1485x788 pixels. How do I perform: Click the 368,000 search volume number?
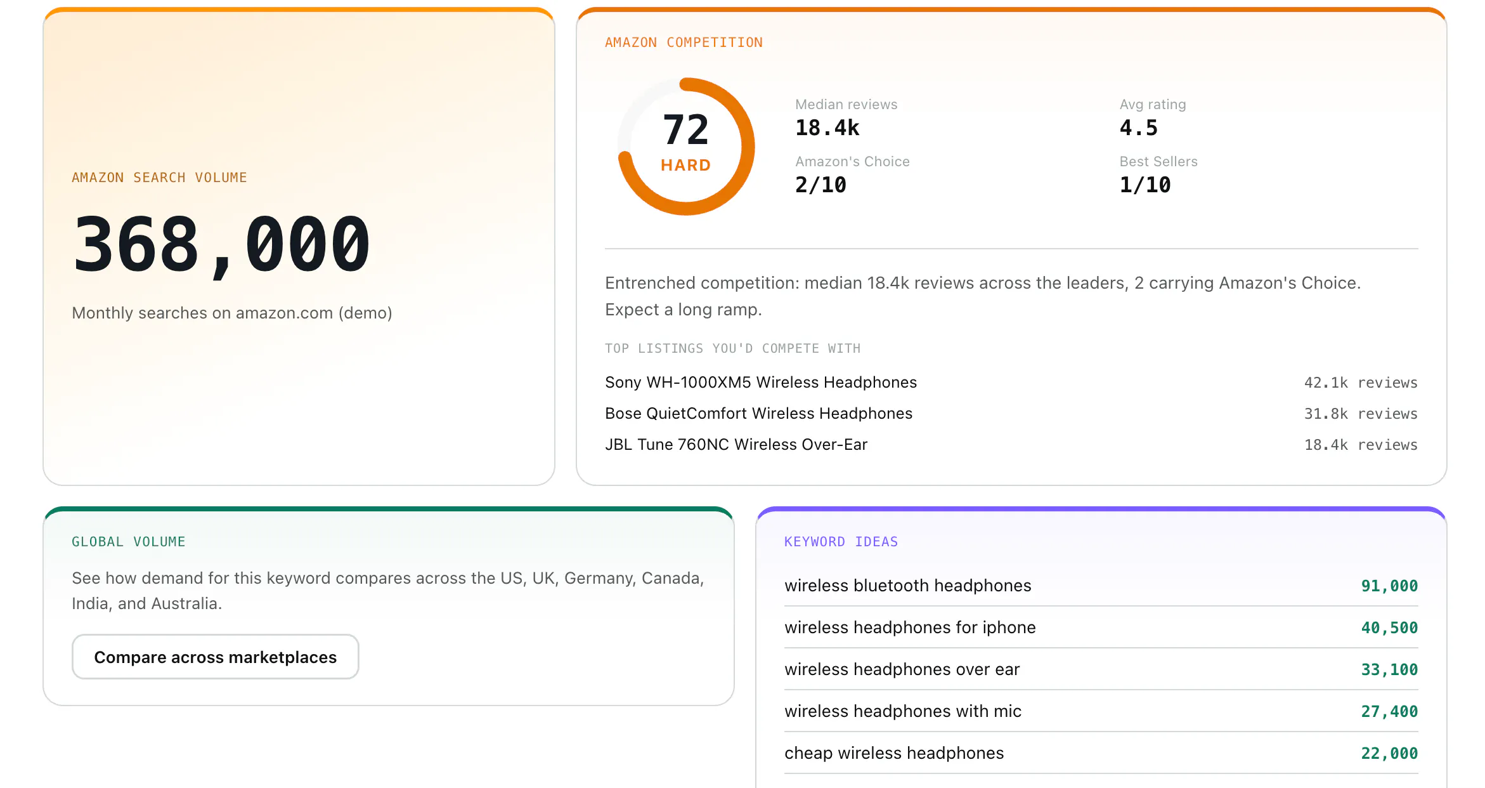pyautogui.click(x=221, y=246)
